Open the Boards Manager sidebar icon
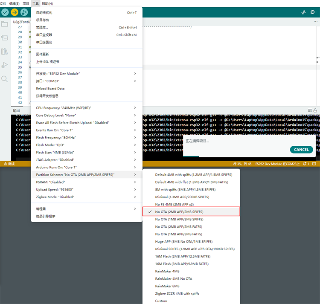The height and width of the screenshot is (304, 320). coord(5,38)
